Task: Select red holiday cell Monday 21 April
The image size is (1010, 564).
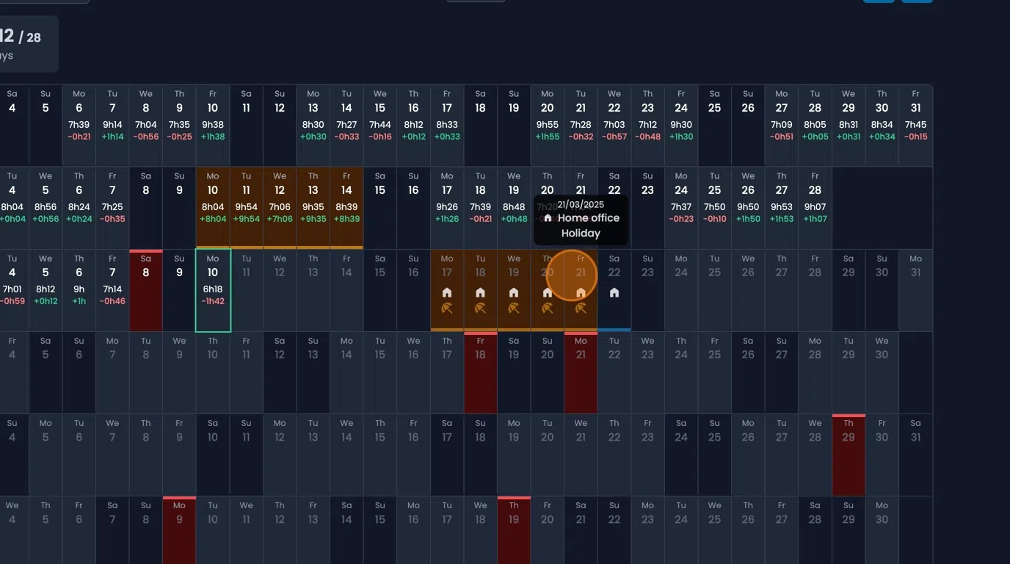Action: (x=581, y=372)
